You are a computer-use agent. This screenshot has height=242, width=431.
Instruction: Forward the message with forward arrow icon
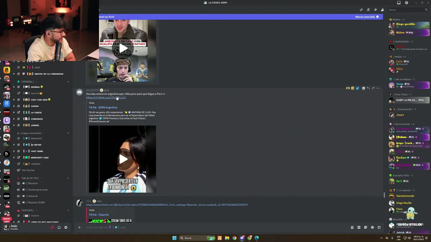pyautogui.click(x=373, y=88)
